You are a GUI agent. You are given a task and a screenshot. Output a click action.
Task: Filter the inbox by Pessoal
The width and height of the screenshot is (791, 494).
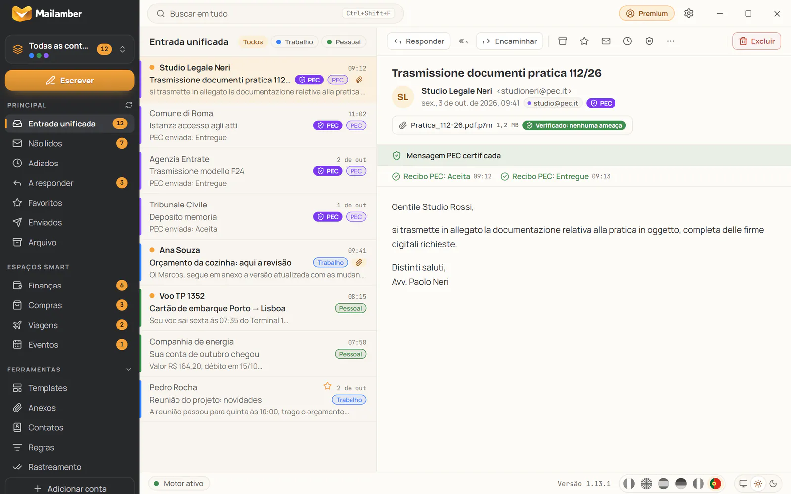coord(344,42)
